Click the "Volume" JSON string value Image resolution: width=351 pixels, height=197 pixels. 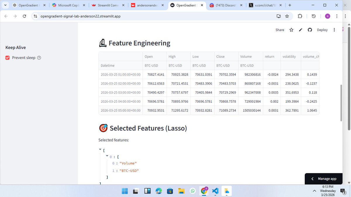pos(128,163)
